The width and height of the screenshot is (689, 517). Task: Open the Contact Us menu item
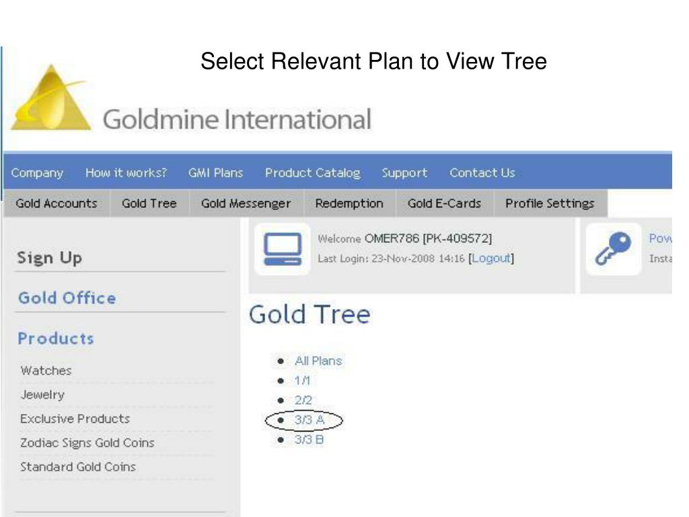(482, 172)
